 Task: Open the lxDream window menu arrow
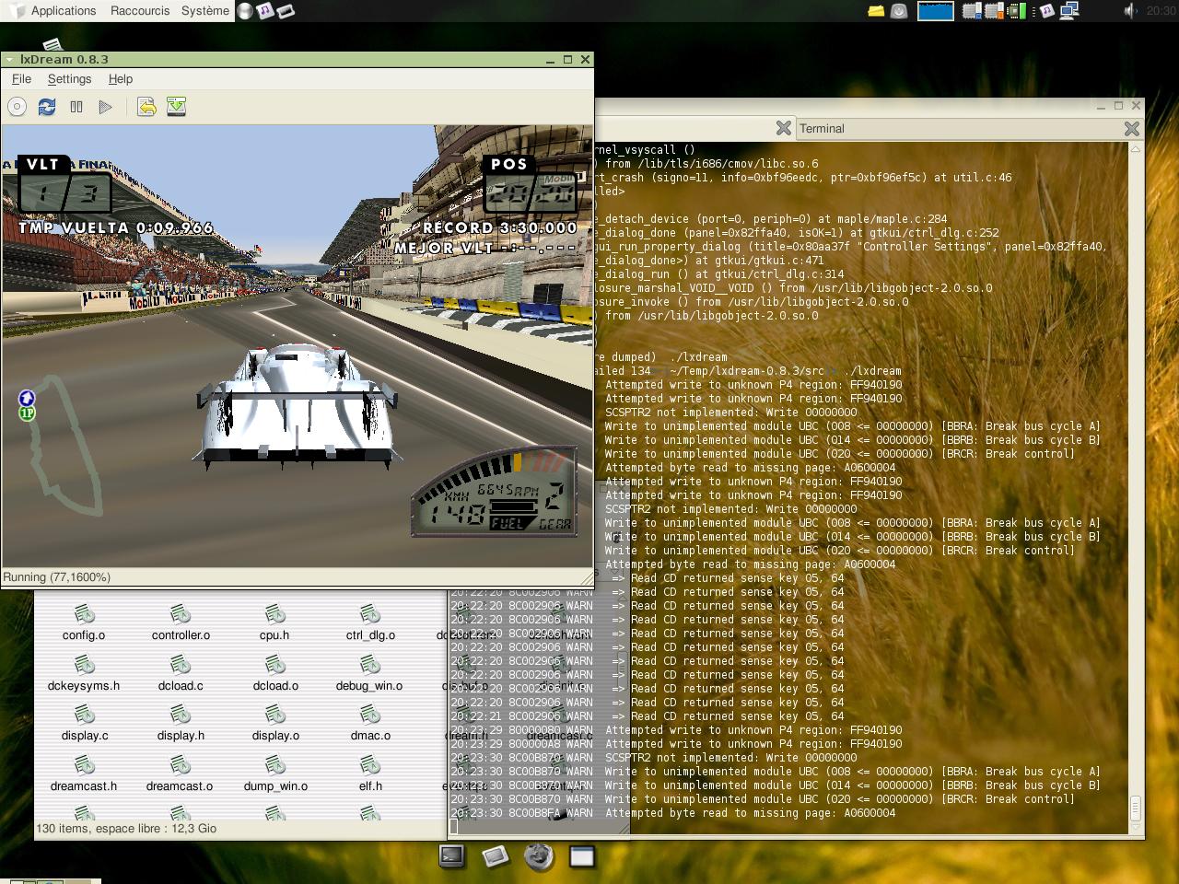[9, 60]
